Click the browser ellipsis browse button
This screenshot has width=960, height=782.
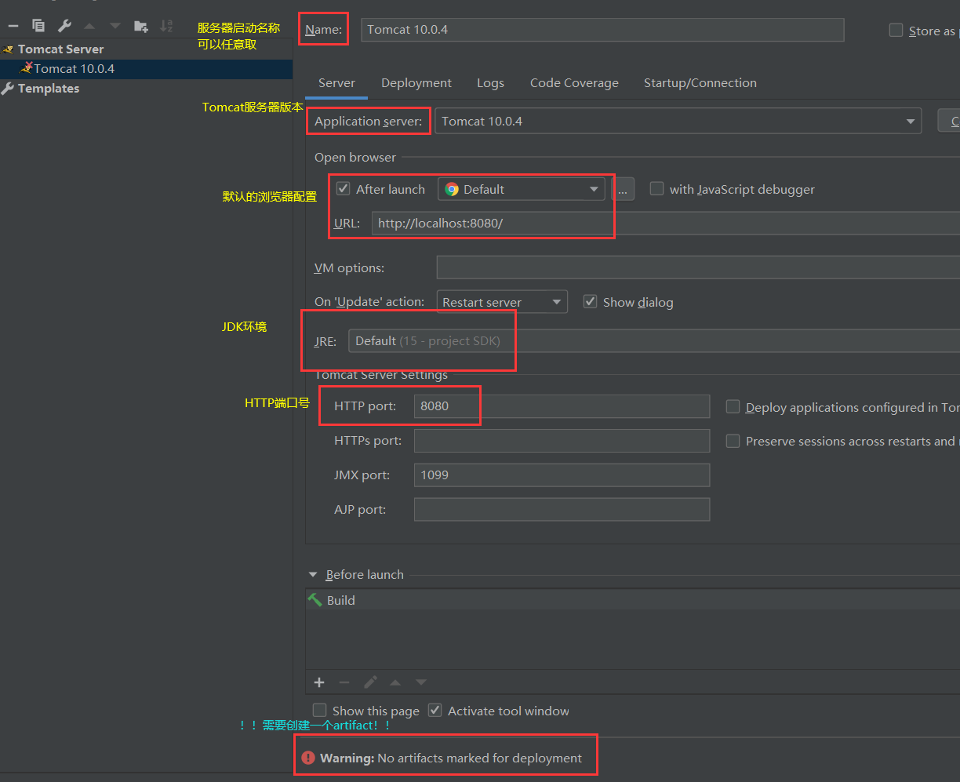pos(623,190)
